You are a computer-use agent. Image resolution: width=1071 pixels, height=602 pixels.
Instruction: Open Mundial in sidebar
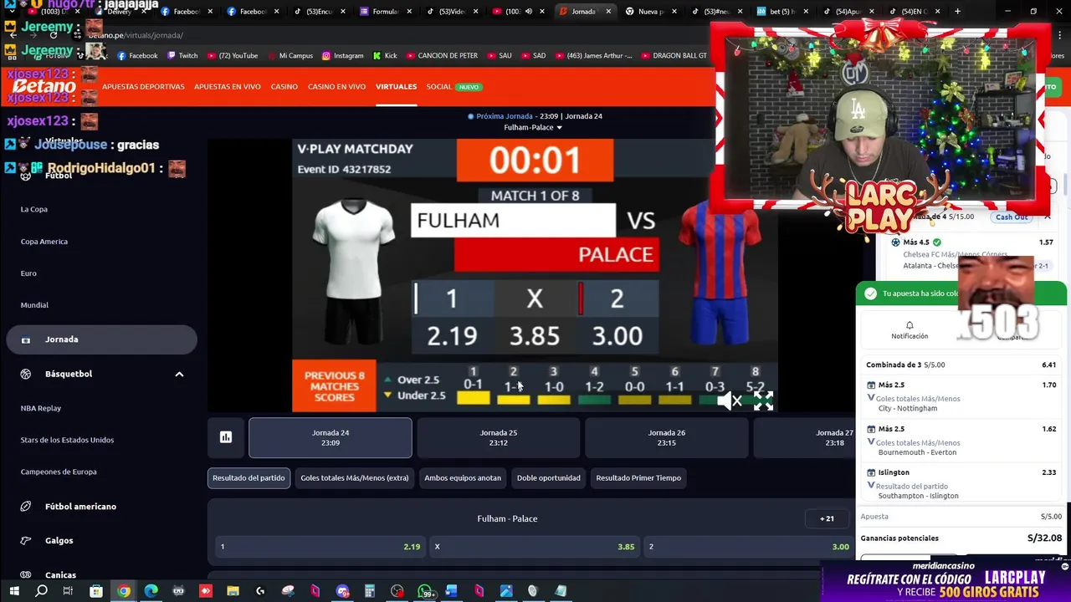34,305
